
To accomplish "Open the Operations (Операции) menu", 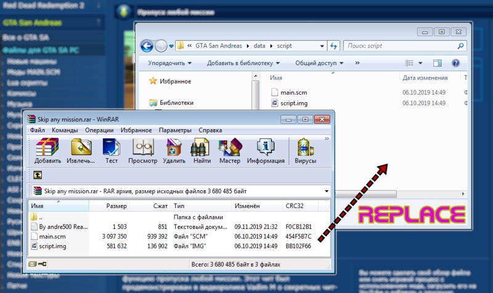I will pos(99,130).
